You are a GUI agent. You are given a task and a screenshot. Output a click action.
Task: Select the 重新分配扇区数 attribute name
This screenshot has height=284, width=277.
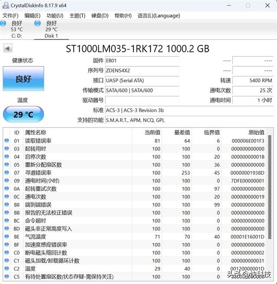tap(43, 165)
